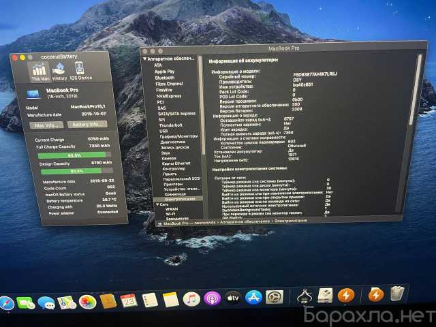Click the MacBook Pro laptop icon in coconutBattery
The height and width of the screenshot is (327, 436).
coord(33,94)
